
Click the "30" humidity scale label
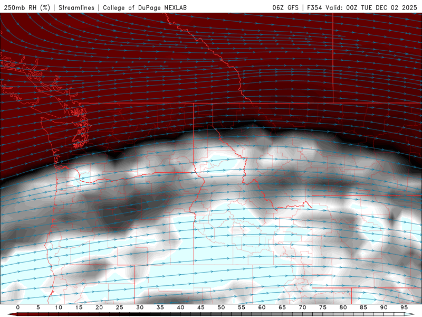coord(140,307)
